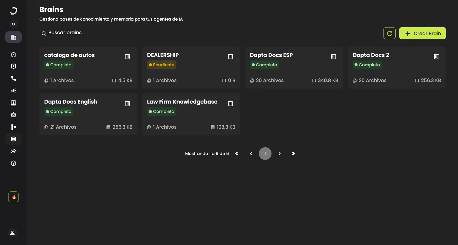Delete the DEALERSHIP brain
Screen dimensions: 458x245
(231, 57)
